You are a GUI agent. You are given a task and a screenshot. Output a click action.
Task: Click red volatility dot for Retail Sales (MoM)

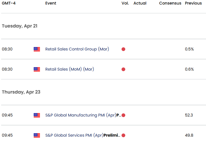pyautogui.click(x=123, y=69)
